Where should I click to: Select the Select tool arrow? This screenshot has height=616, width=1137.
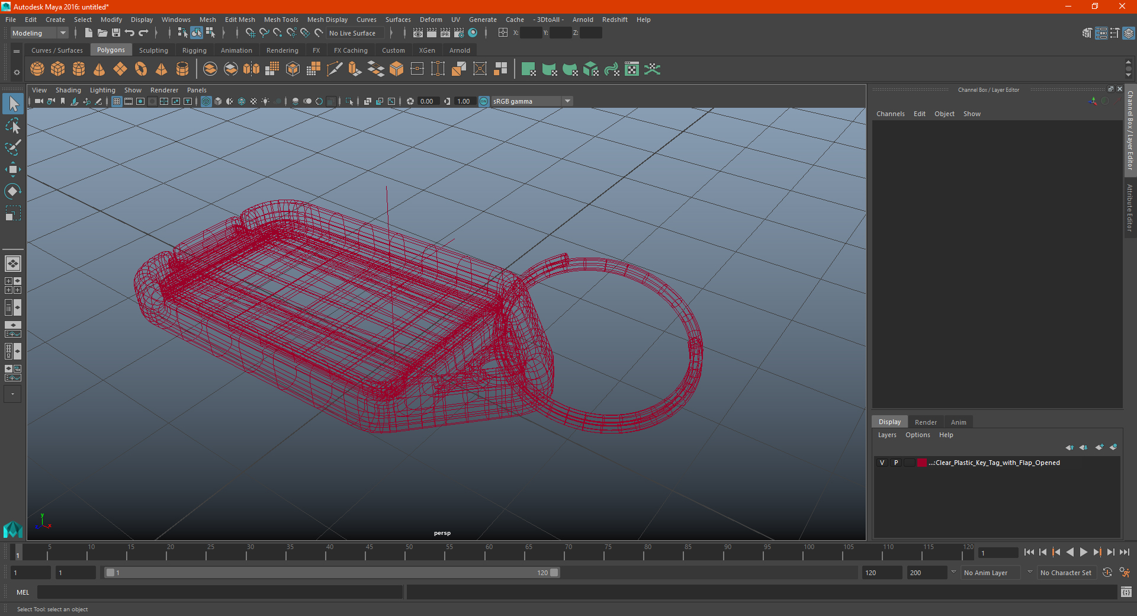12,104
